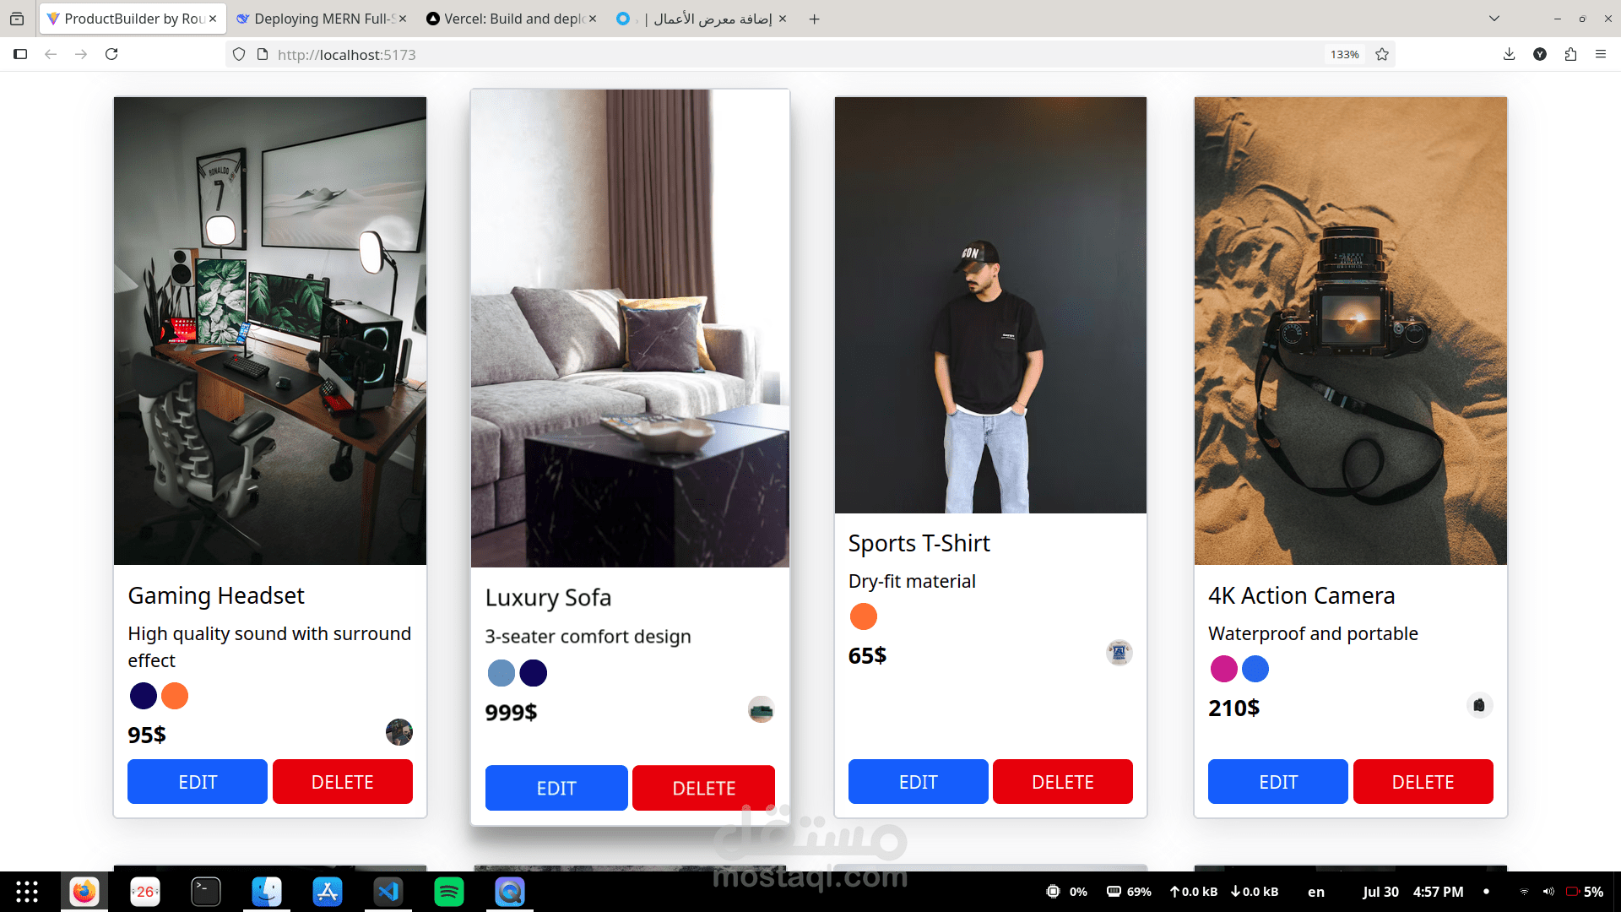Open the taskbar app grid launcher

(x=27, y=892)
